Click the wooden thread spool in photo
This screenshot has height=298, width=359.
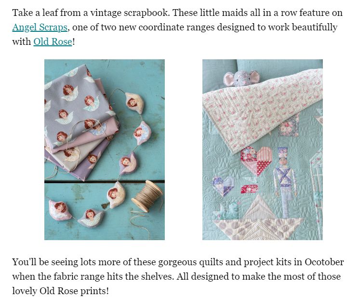147,196
